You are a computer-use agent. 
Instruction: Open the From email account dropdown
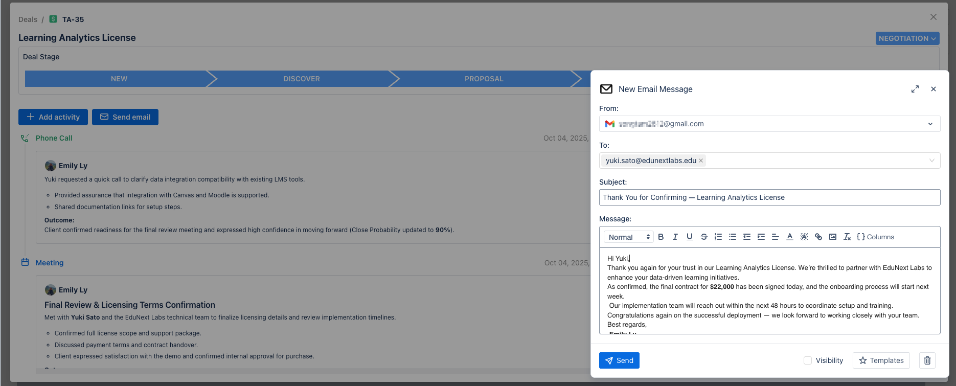930,124
